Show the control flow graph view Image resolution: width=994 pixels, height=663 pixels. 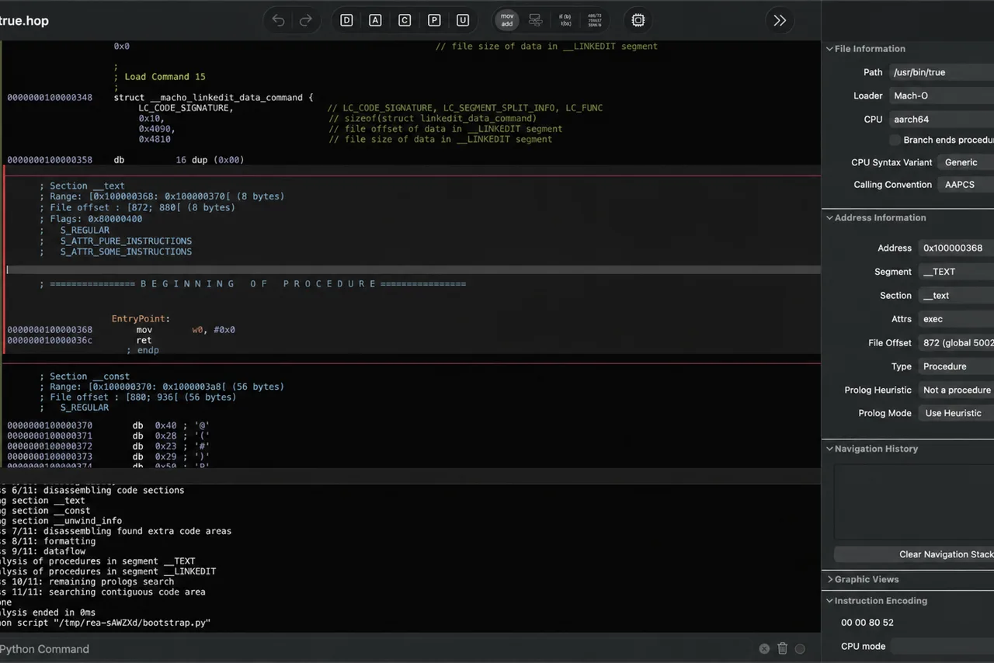(535, 20)
